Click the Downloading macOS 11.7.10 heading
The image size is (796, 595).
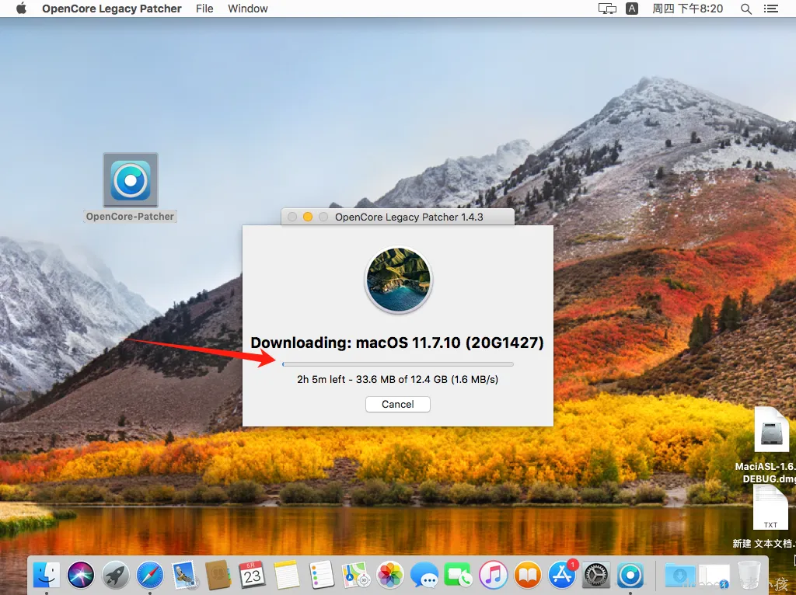(397, 343)
